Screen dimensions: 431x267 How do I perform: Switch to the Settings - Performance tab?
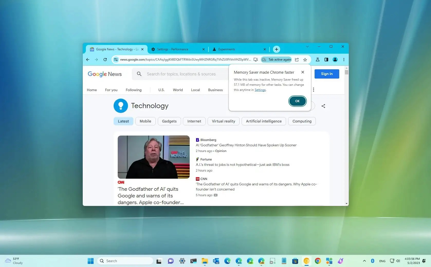[173, 49]
